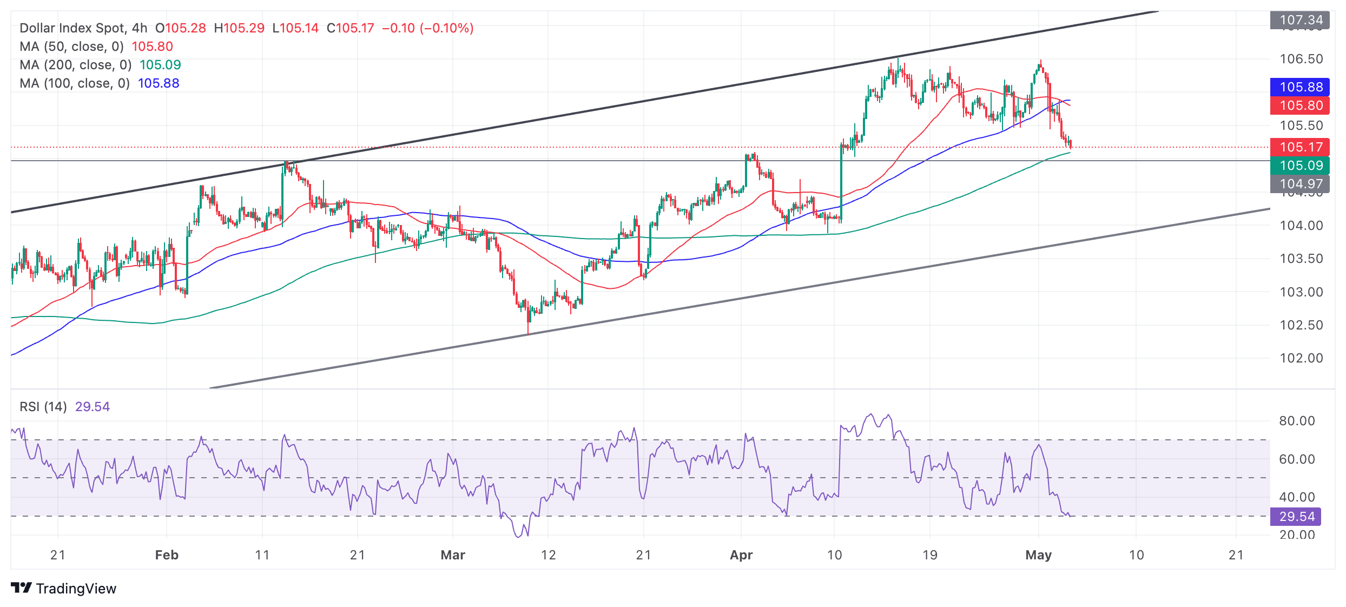This screenshot has width=1346, height=607.
Task: Select the MA 50 indicator legend
Action: click(71, 47)
